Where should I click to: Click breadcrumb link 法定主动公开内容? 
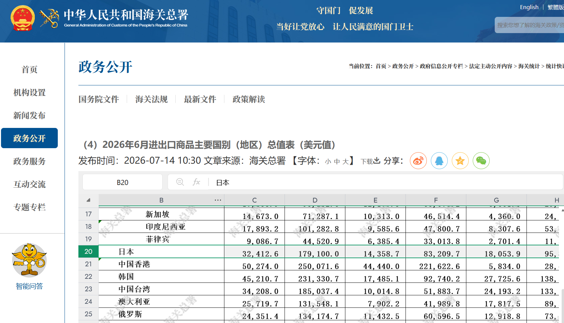point(491,66)
